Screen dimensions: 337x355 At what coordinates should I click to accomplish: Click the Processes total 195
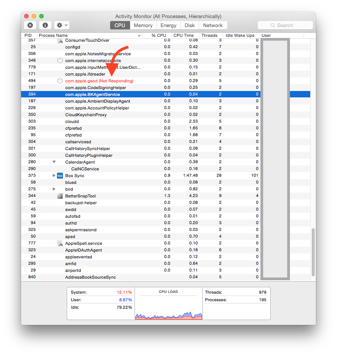coord(263,300)
